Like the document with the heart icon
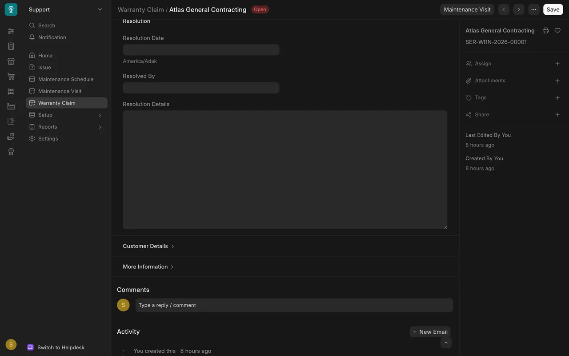 557,31
